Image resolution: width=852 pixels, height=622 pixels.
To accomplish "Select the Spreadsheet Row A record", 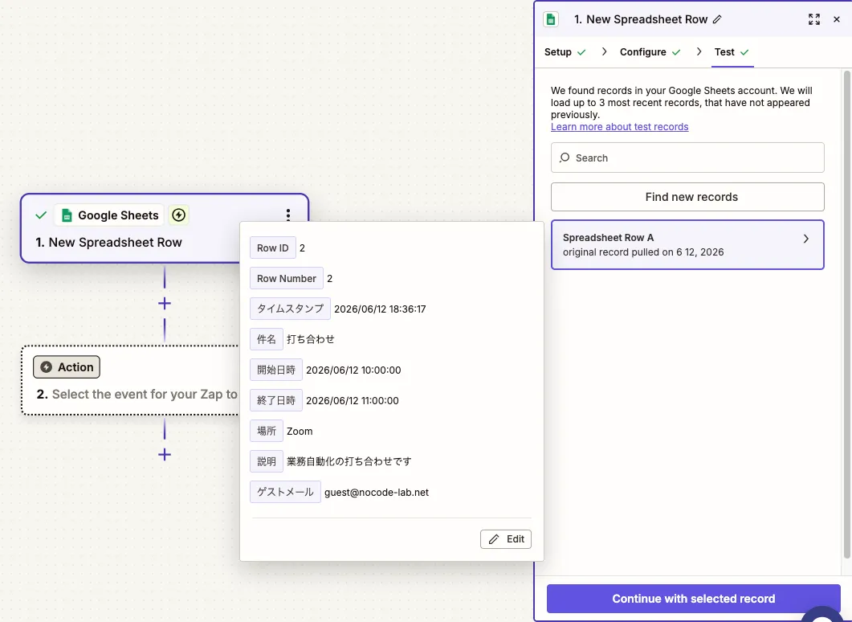I will pyautogui.click(x=687, y=244).
